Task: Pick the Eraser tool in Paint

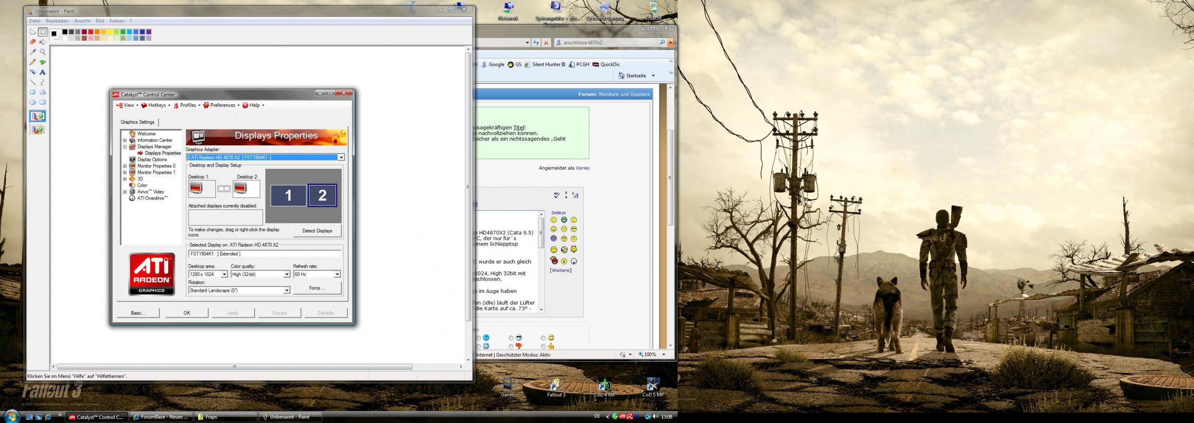Action: tap(33, 42)
